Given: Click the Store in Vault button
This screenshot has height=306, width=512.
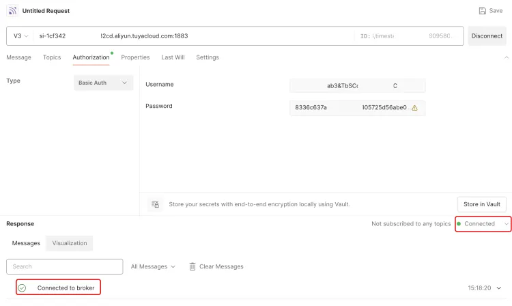Looking at the screenshot, I should coord(481,204).
